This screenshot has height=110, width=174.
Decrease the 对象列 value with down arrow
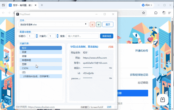(x=57, y=37)
